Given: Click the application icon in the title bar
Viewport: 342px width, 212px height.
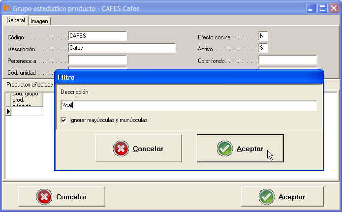Looking at the screenshot, I should pyautogui.click(x=7, y=8).
